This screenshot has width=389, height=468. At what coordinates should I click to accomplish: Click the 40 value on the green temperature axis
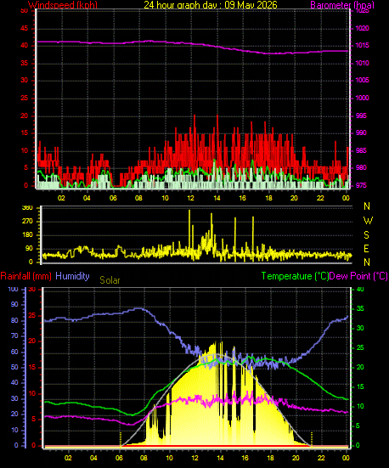360,290
